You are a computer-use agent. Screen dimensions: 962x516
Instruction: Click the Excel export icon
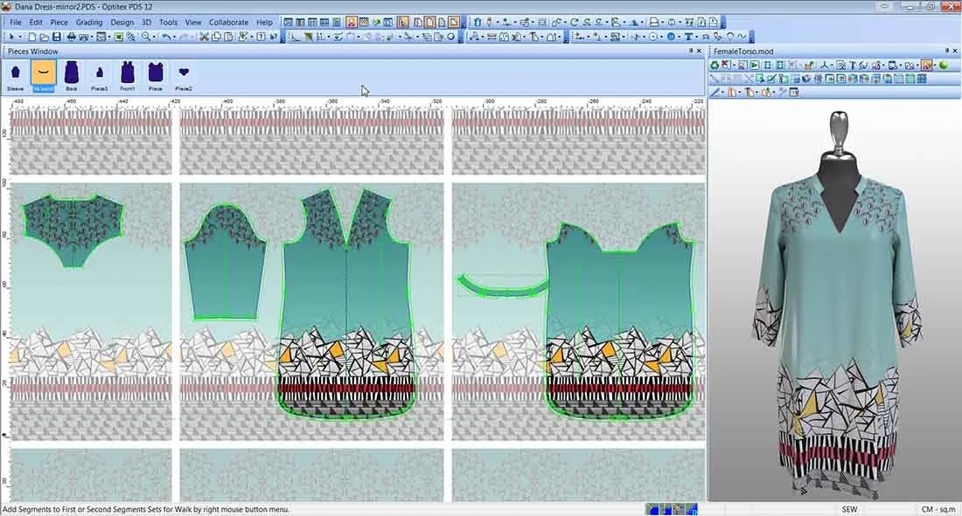click(118, 37)
